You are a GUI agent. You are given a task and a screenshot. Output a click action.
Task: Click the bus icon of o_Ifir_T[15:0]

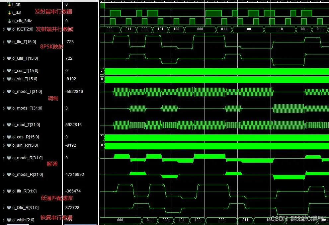click(x=9, y=42)
